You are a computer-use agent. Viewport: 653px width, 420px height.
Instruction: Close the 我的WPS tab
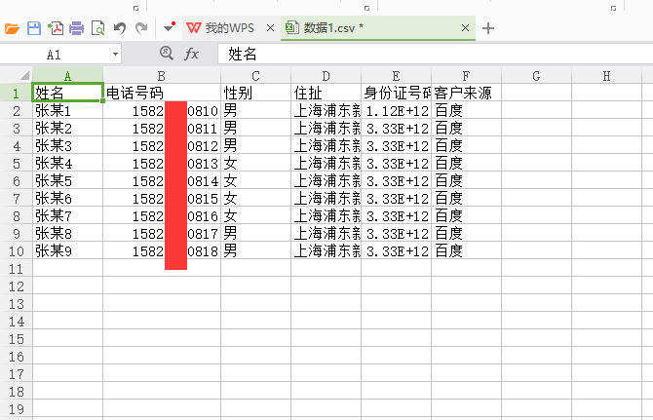[x=270, y=28]
